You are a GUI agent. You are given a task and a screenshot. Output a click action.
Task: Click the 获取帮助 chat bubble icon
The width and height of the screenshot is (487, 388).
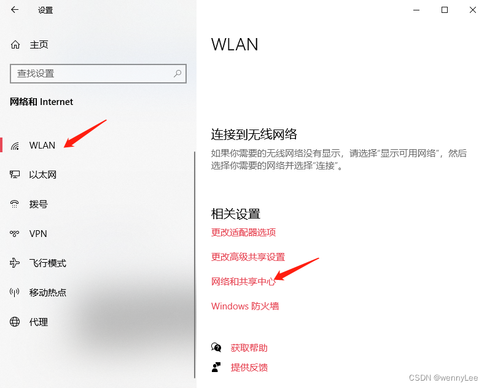point(216,347)
